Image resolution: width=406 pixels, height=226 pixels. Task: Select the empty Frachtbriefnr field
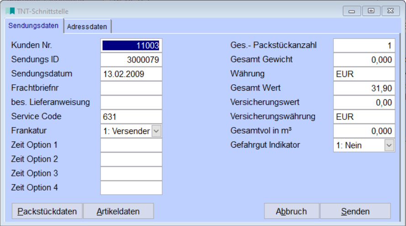(131, 88)
